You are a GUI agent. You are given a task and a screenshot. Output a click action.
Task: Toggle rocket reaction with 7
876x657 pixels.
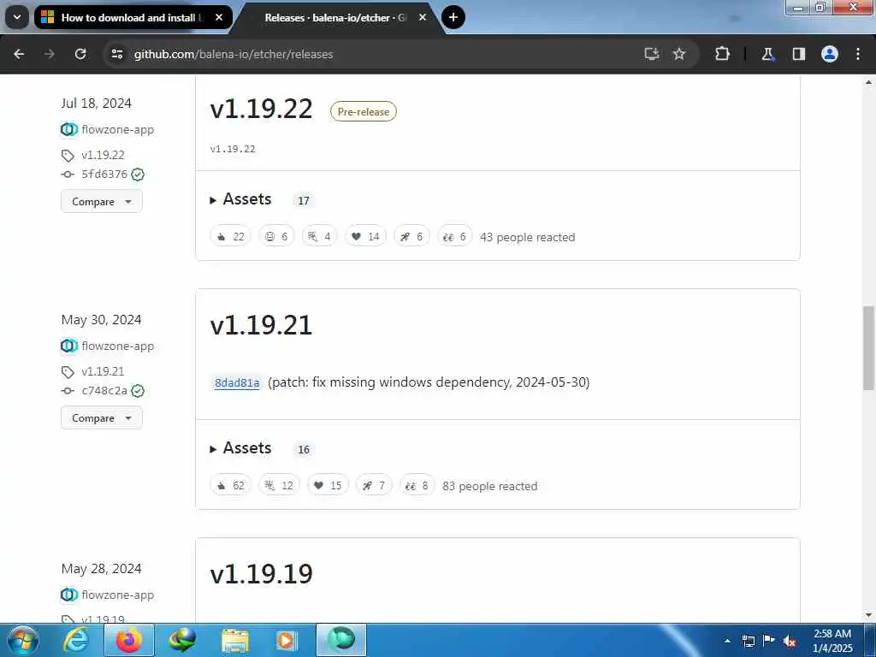(x=375, y=486)
